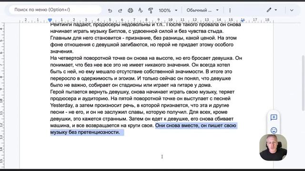Open the Обычный text style dropdown
The width and height of the screenshot is (305, 171).
point(203,10)
